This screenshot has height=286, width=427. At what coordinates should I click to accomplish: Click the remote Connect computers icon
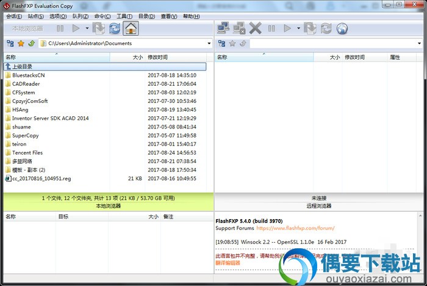[x=223, y=28]
